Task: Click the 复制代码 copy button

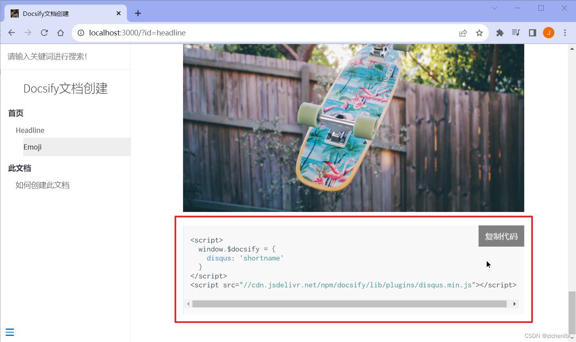Action: (x=501, y=236)
